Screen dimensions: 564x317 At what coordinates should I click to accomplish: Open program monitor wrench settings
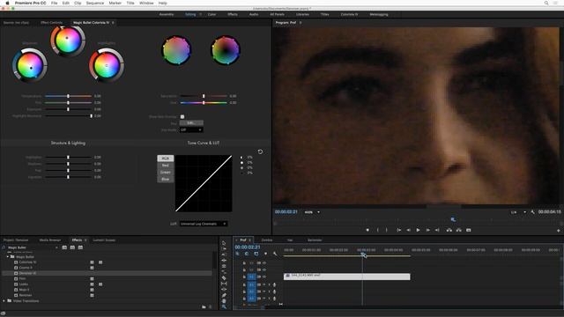pyautogui.click(x=532, y=212)
